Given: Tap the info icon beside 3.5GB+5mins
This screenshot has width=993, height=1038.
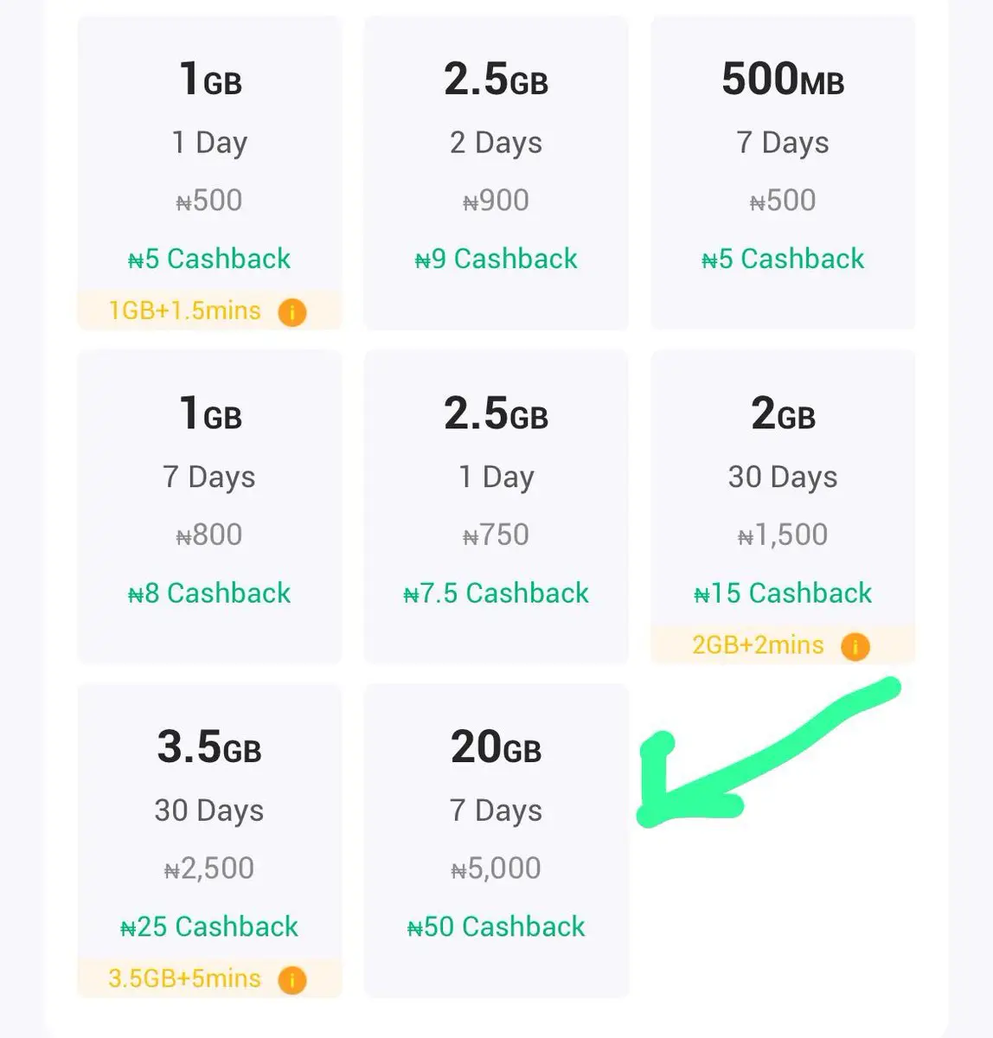Looking at the screenshot, I should point(292,980).
